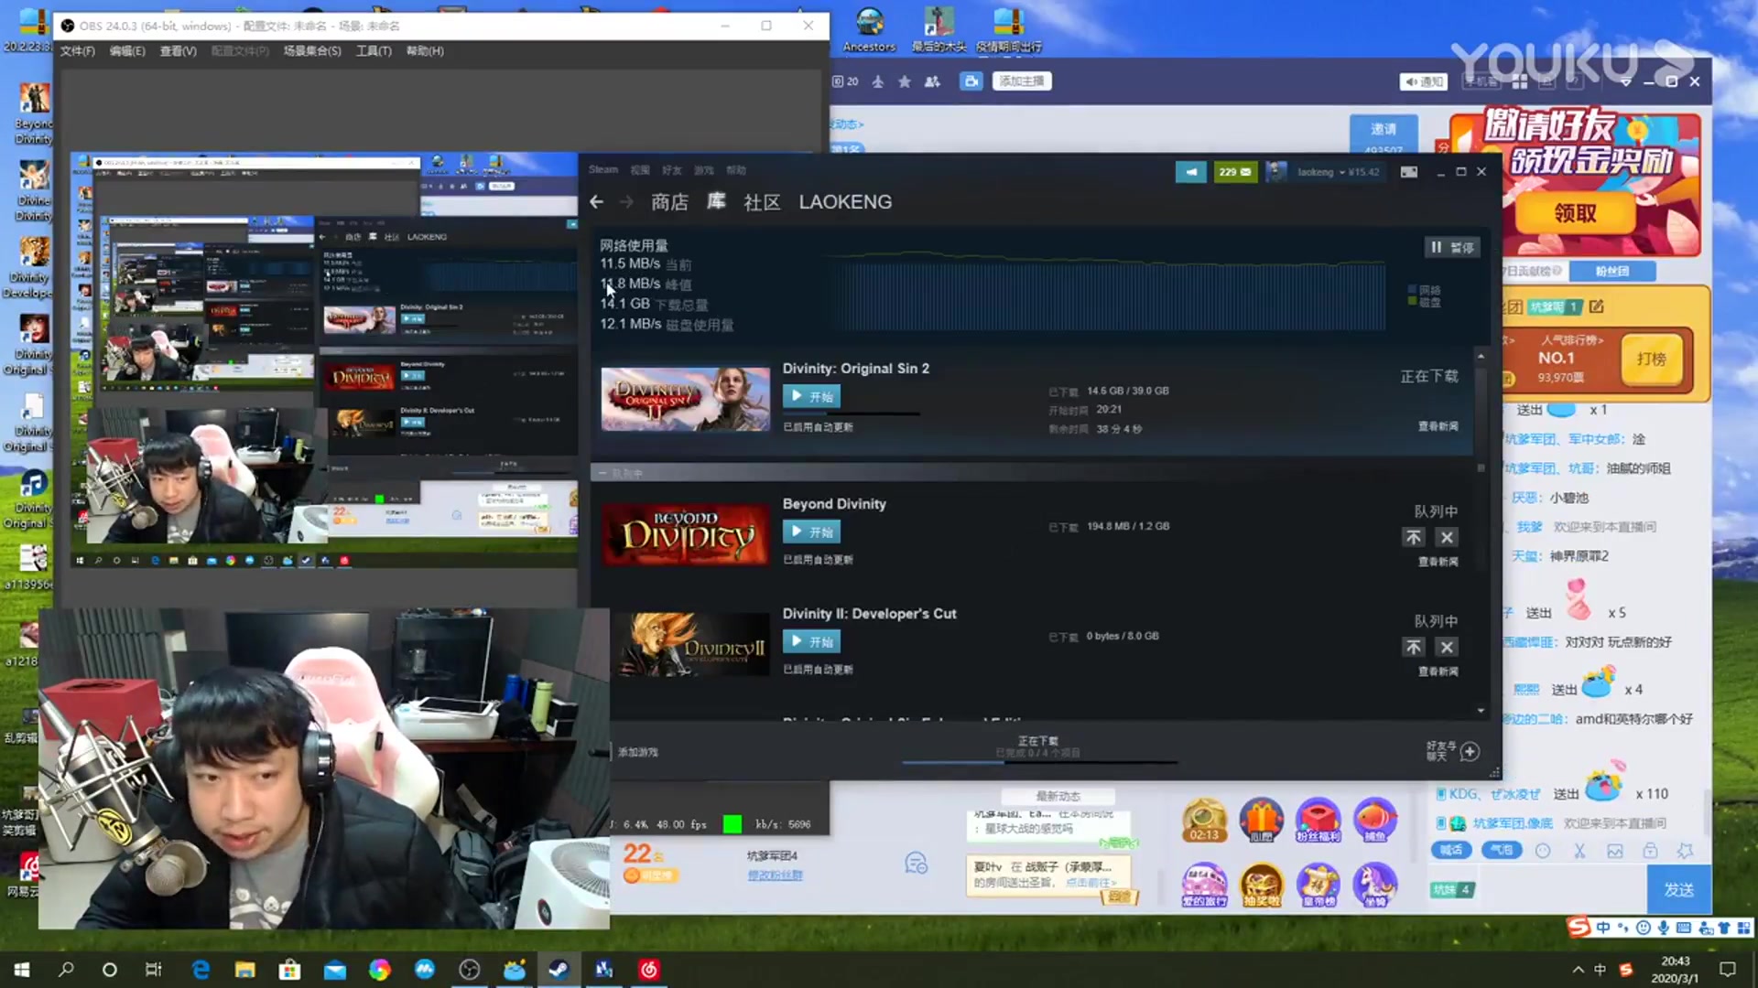Toggle the 喊话 chat mode pill
Image resolution: width=1758 pixels, height=988 pixels.
pyautogui.click(x=1451, y=850)
